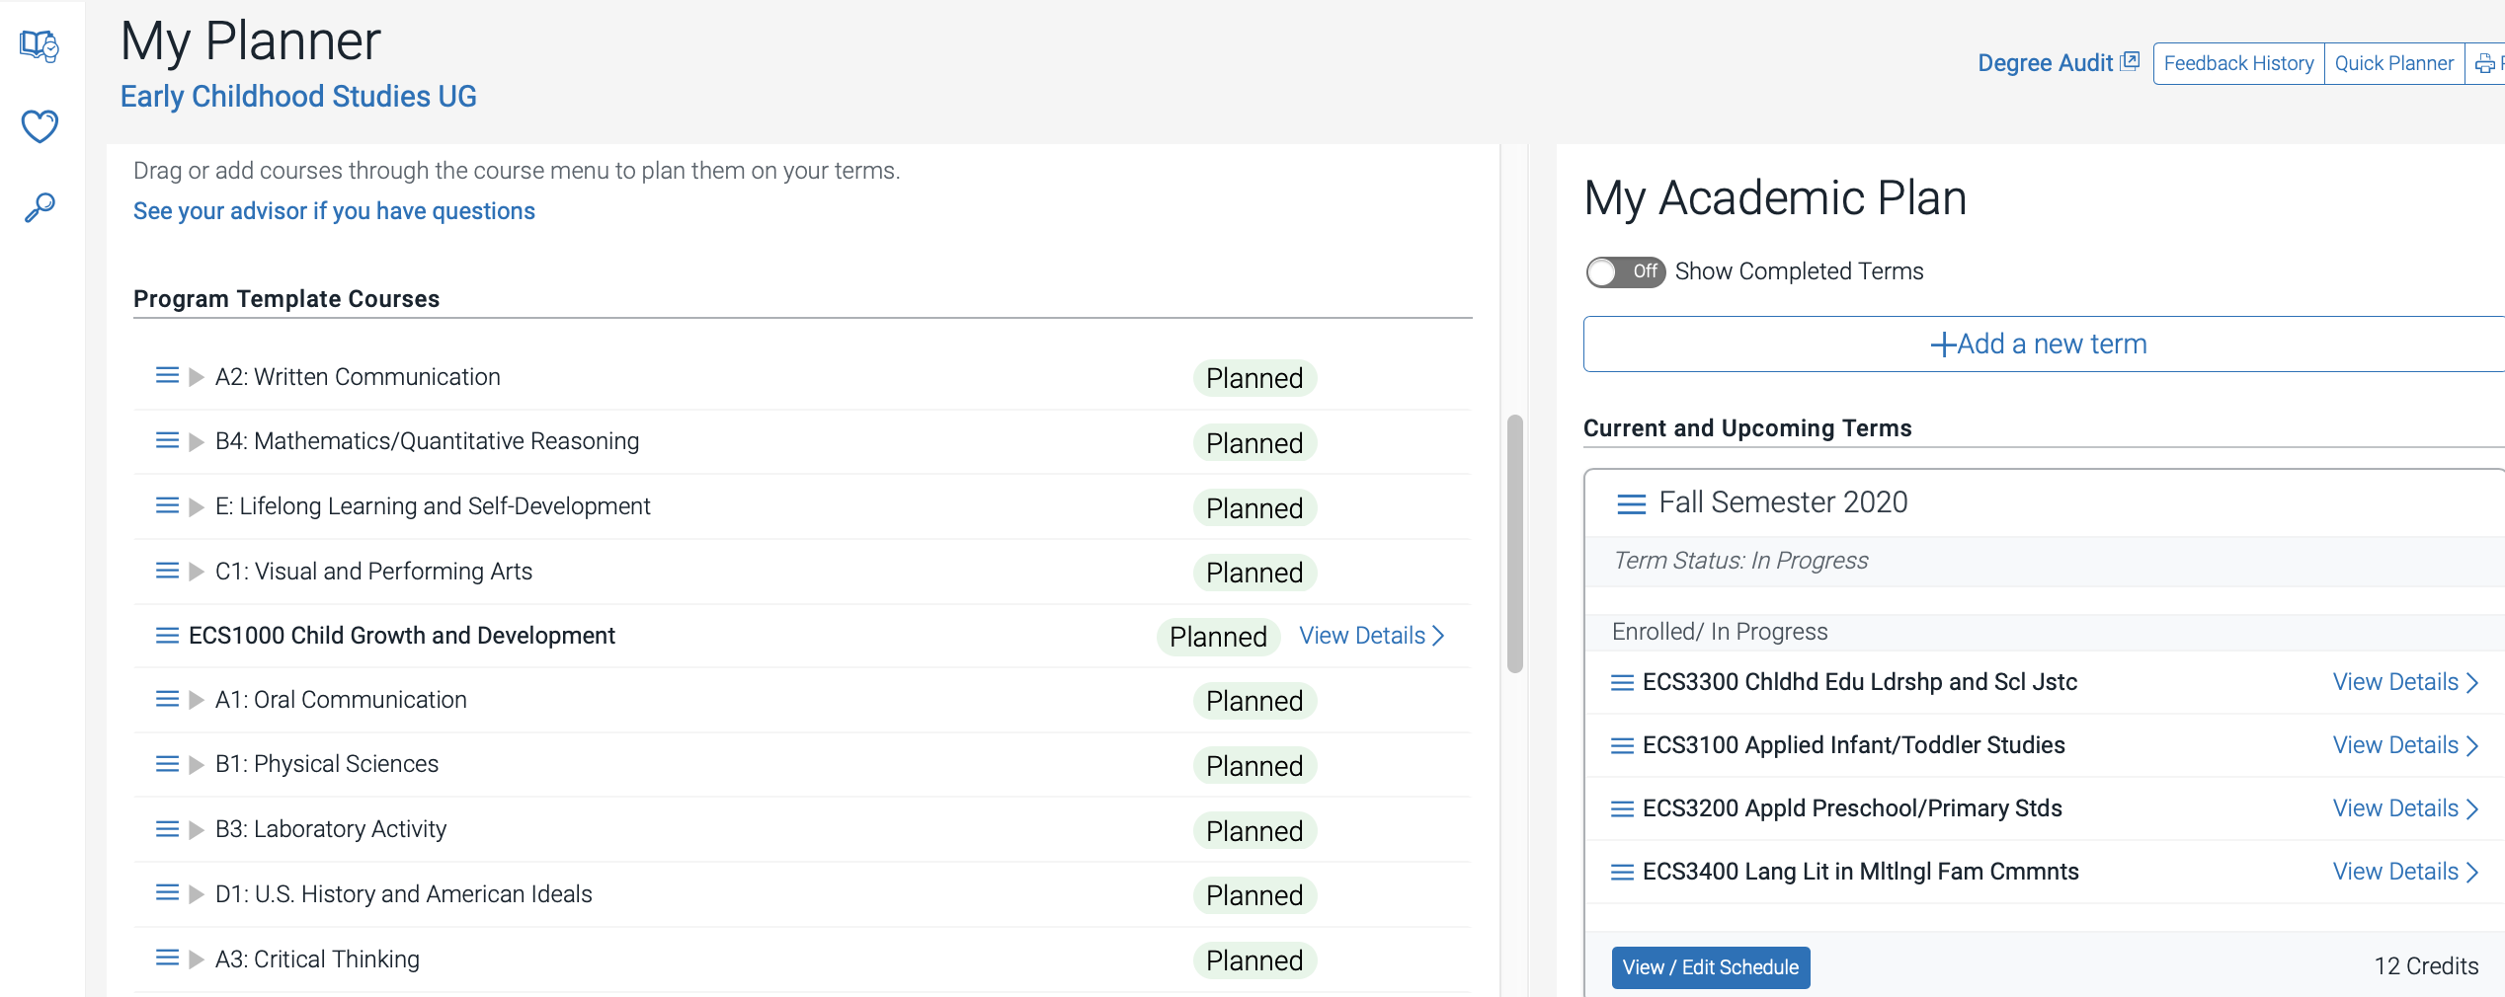Open the Feedback History tab
This screenshot has height=997, width=2505.
tap(2238, 64)
